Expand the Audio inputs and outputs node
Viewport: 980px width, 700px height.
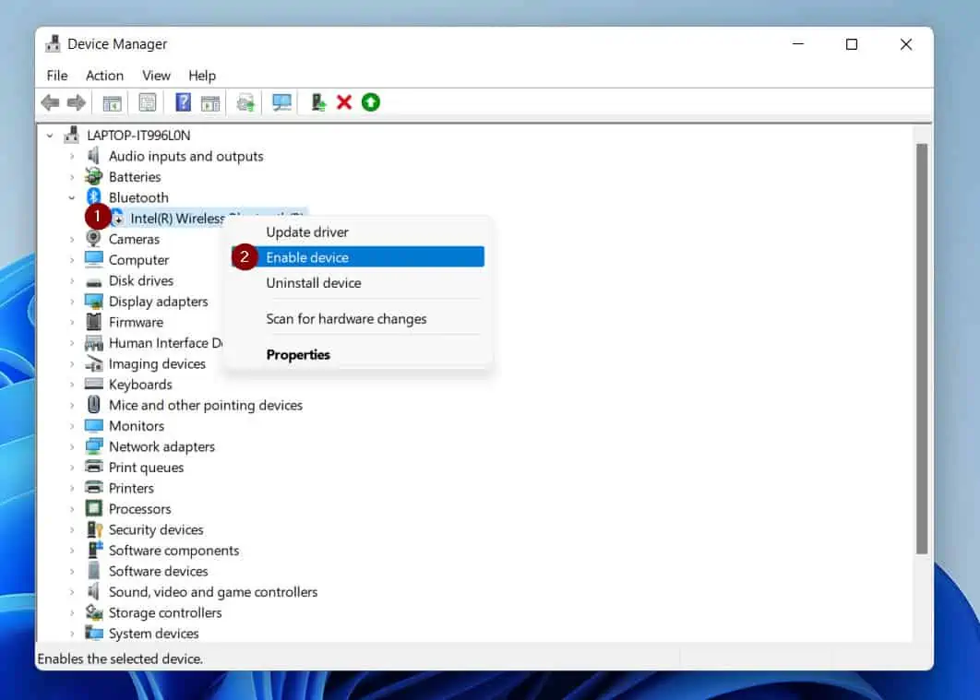72,157
